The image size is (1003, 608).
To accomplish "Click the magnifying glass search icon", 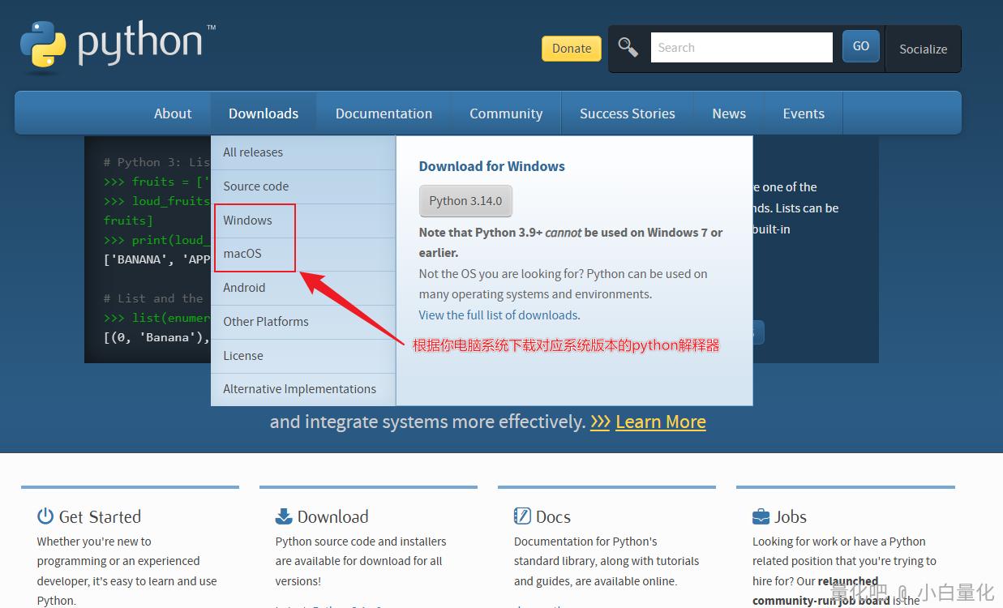I will (x=628, y=47).
